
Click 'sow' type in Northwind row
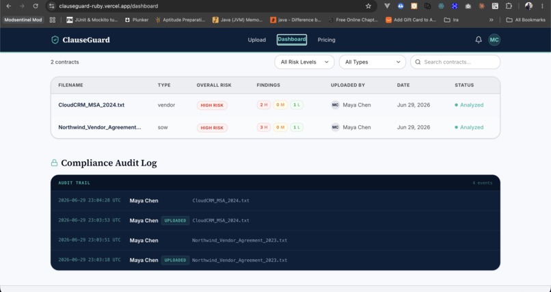[x=163, y=127]
